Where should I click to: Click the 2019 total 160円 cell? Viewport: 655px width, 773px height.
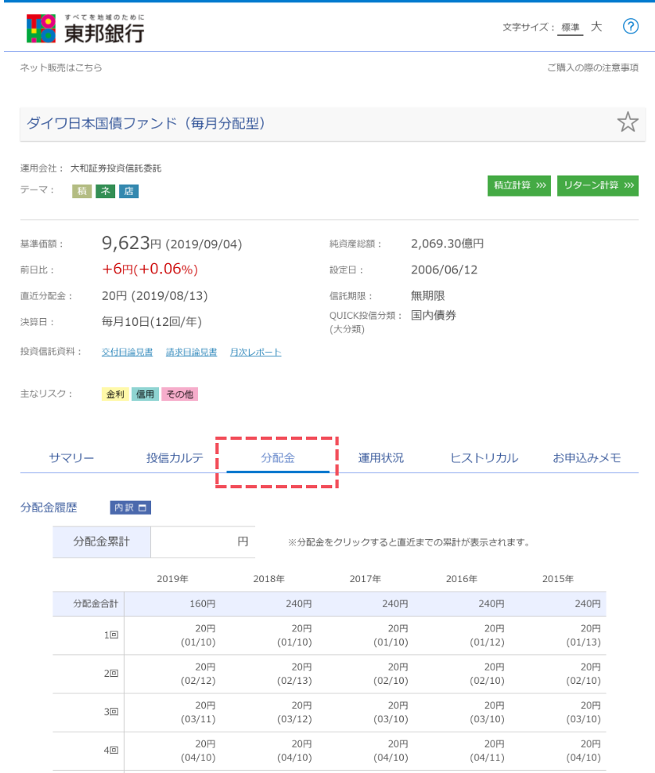click(x=172, y=604)
